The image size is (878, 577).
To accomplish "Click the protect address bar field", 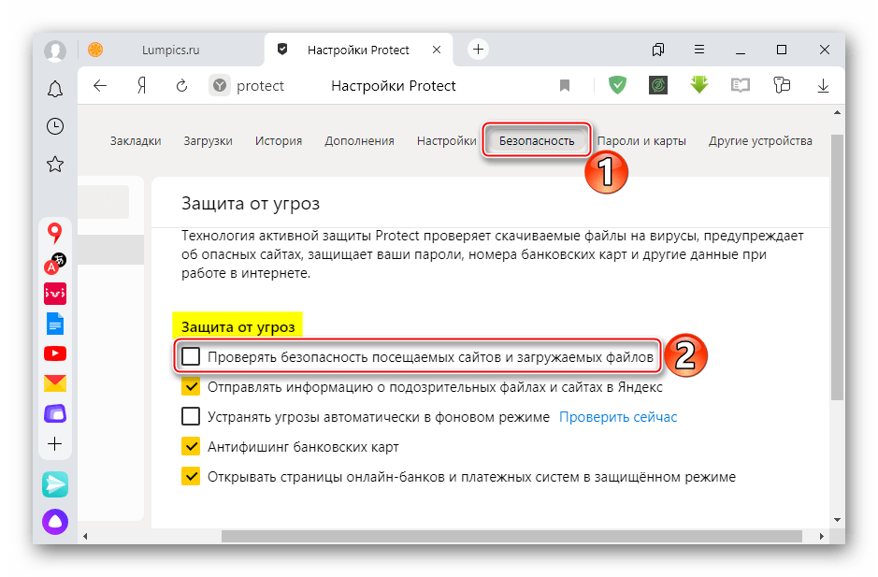I will (x=260, y=86).
